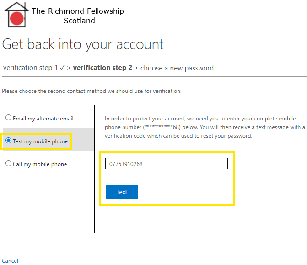Click the 'verification step 2' breadcrumb
Screen dimensions: 307x265
(x=102, y=68)
